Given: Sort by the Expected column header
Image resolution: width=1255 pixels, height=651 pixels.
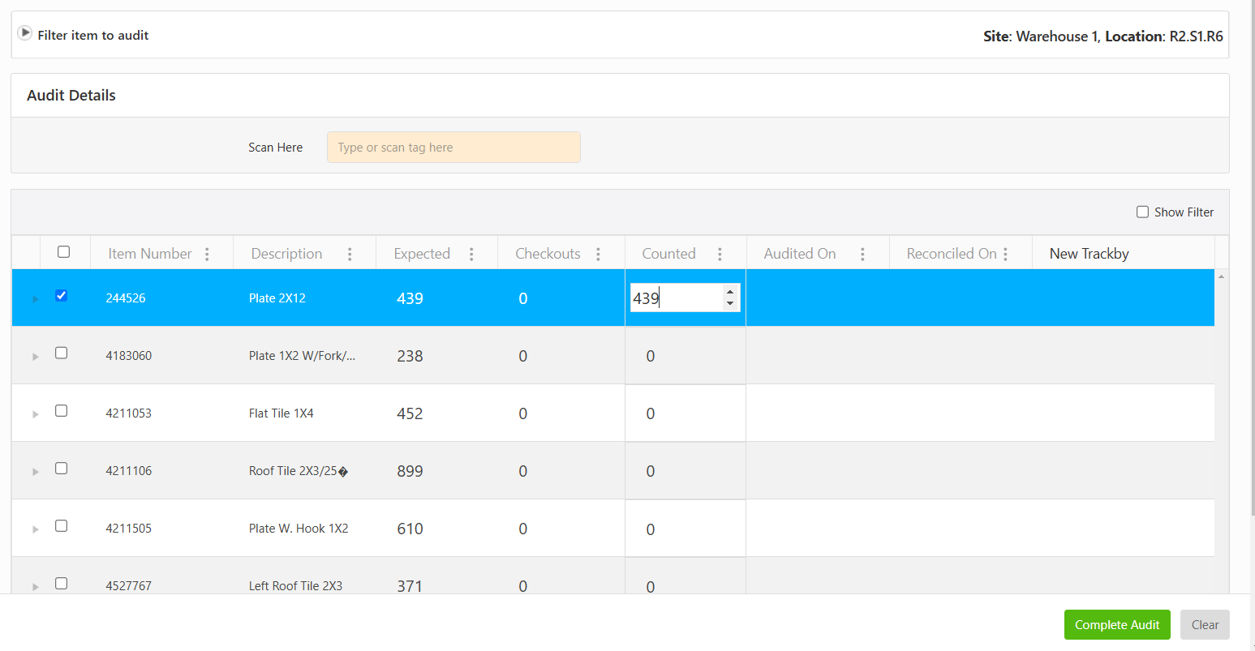Looking at the screenshot, I should point(422,254).
